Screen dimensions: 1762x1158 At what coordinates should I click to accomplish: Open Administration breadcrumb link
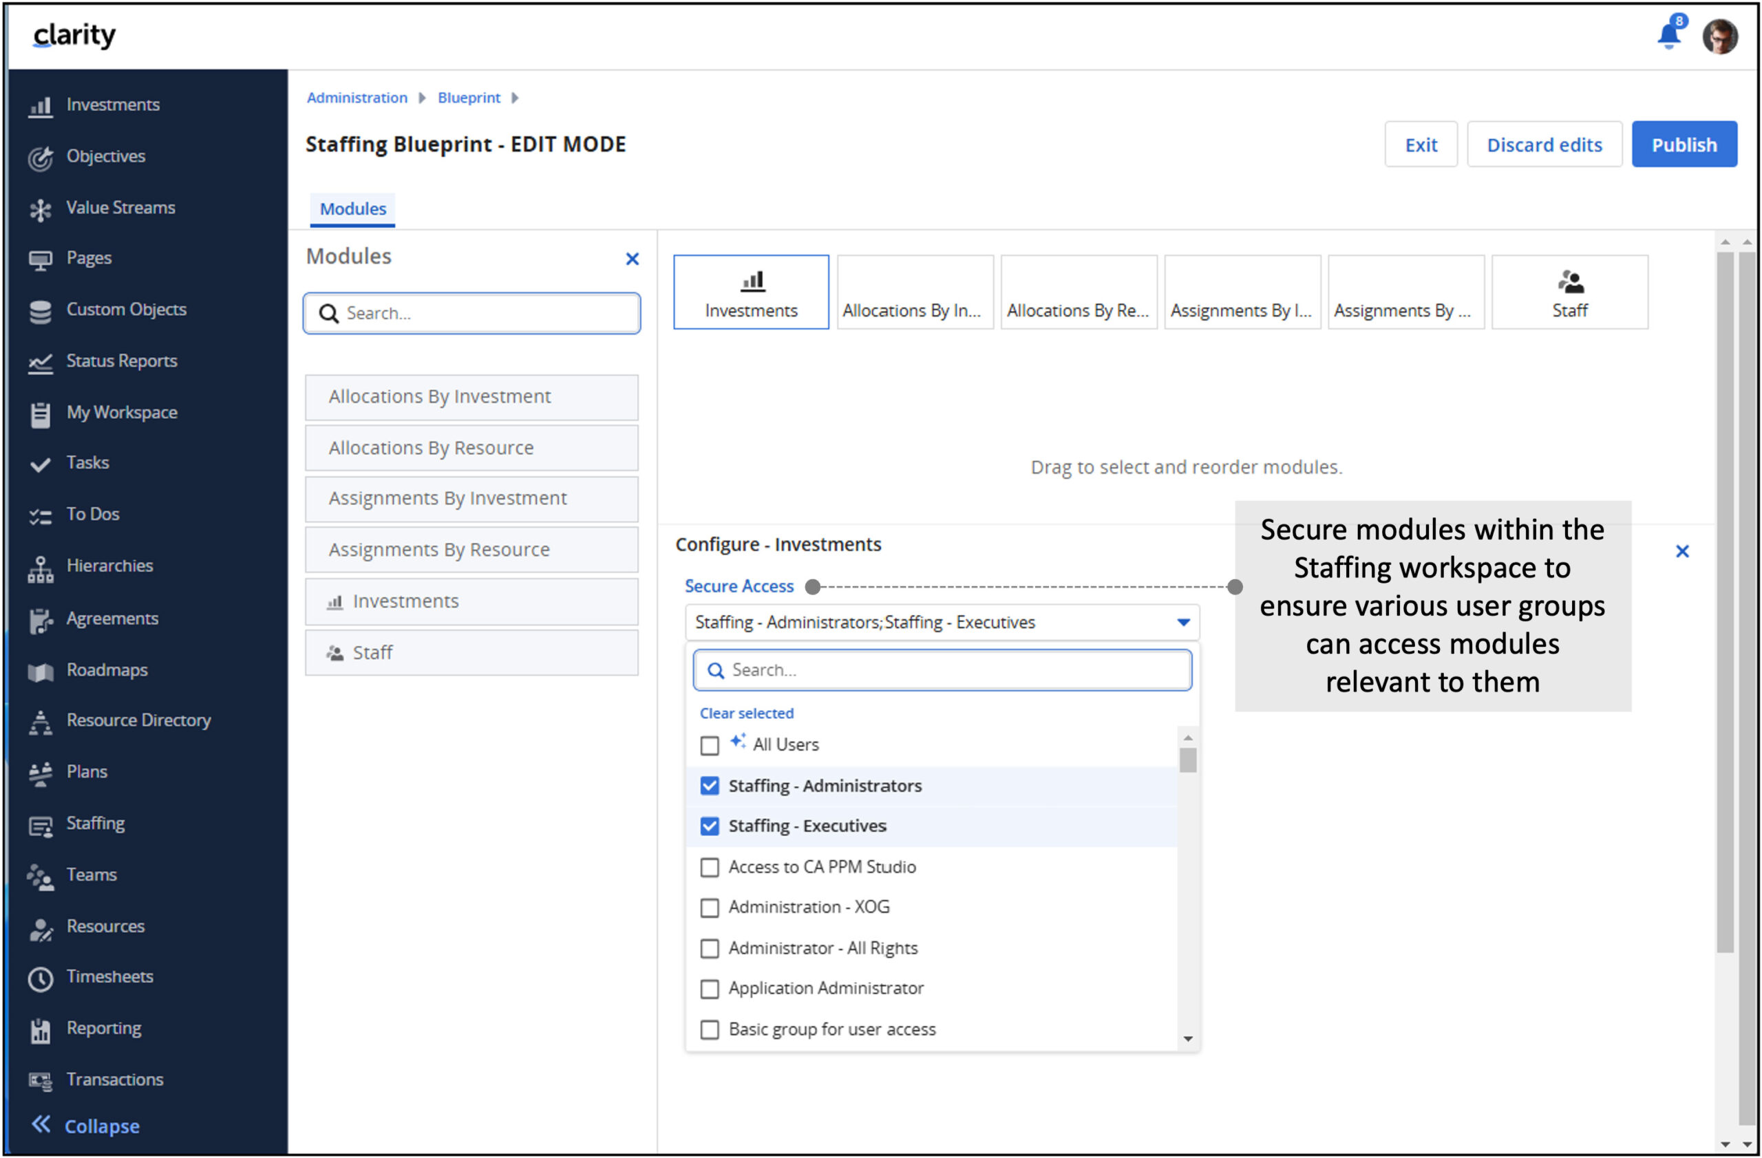357,98
